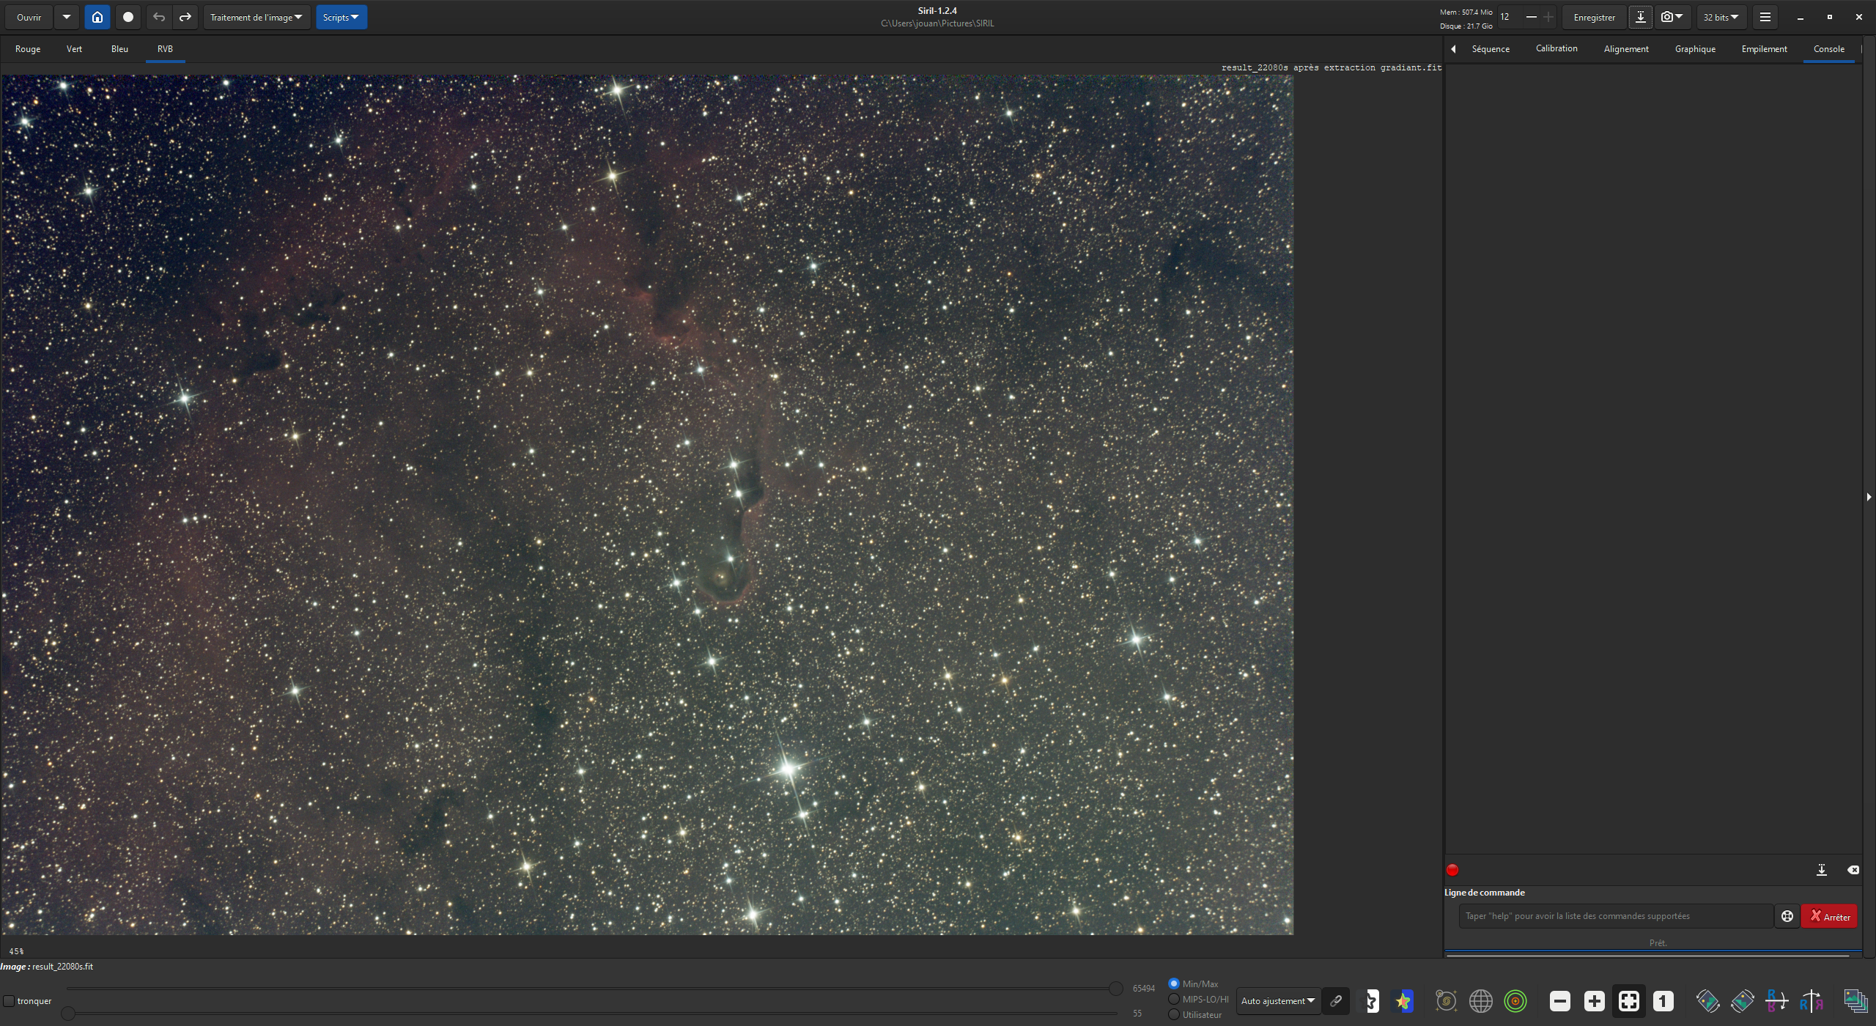Click the Enregistrer button
This screenshot has width=1876, height=1026.
click(1594, 17)
